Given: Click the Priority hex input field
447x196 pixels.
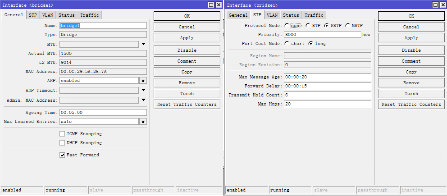Looking at the screenshot, I should [x=322, y=35].
